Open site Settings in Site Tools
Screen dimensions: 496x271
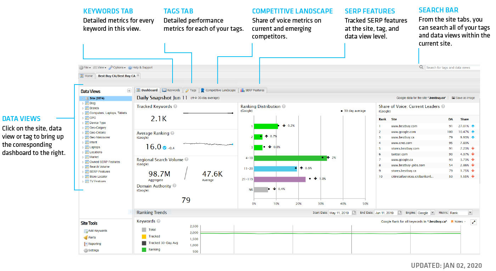tap(85, 250)
